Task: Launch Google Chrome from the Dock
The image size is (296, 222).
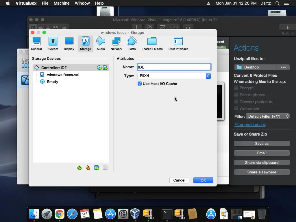Action: 60,214
